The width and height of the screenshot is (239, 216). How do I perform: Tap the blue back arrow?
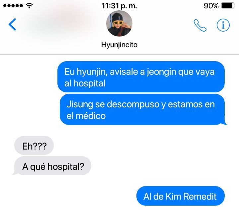coord(12,24)
